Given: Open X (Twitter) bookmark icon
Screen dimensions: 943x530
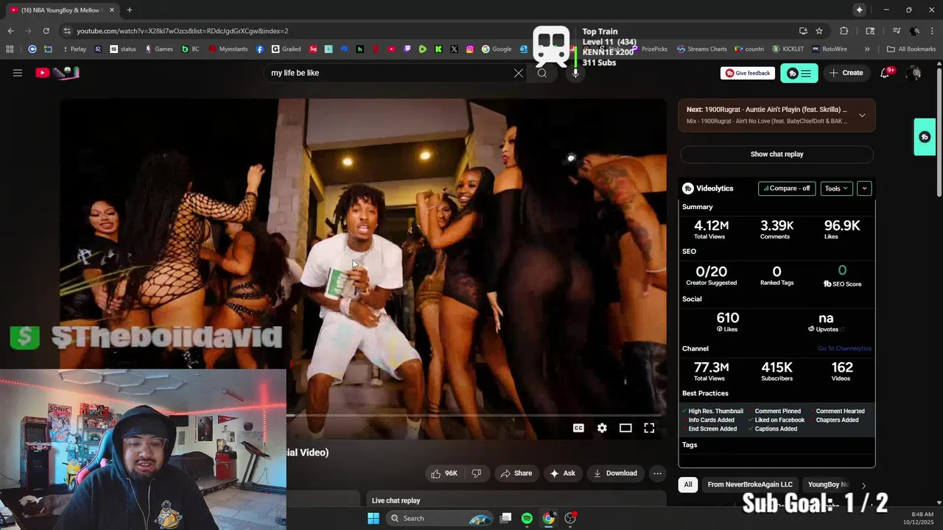Looking at the screenshot, I should (x=454, y=49).
